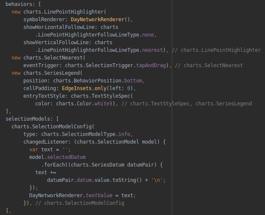Click 'EdgeInsets.only(left: 0)' value
265x215 pixels.
tap(98, 88)
